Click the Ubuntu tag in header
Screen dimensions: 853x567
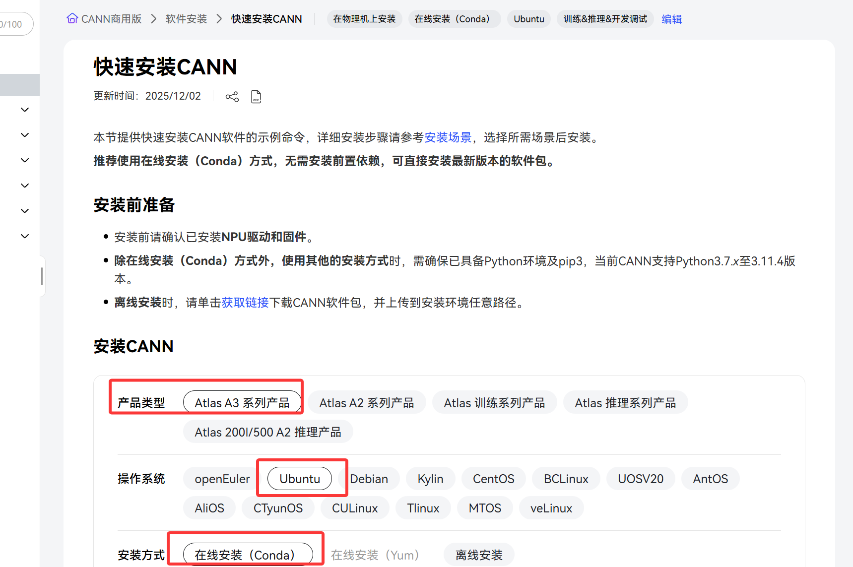click(x=529, y=19)
